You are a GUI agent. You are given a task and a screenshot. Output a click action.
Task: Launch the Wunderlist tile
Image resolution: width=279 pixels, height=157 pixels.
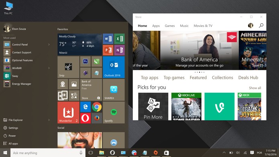(68, 112)
